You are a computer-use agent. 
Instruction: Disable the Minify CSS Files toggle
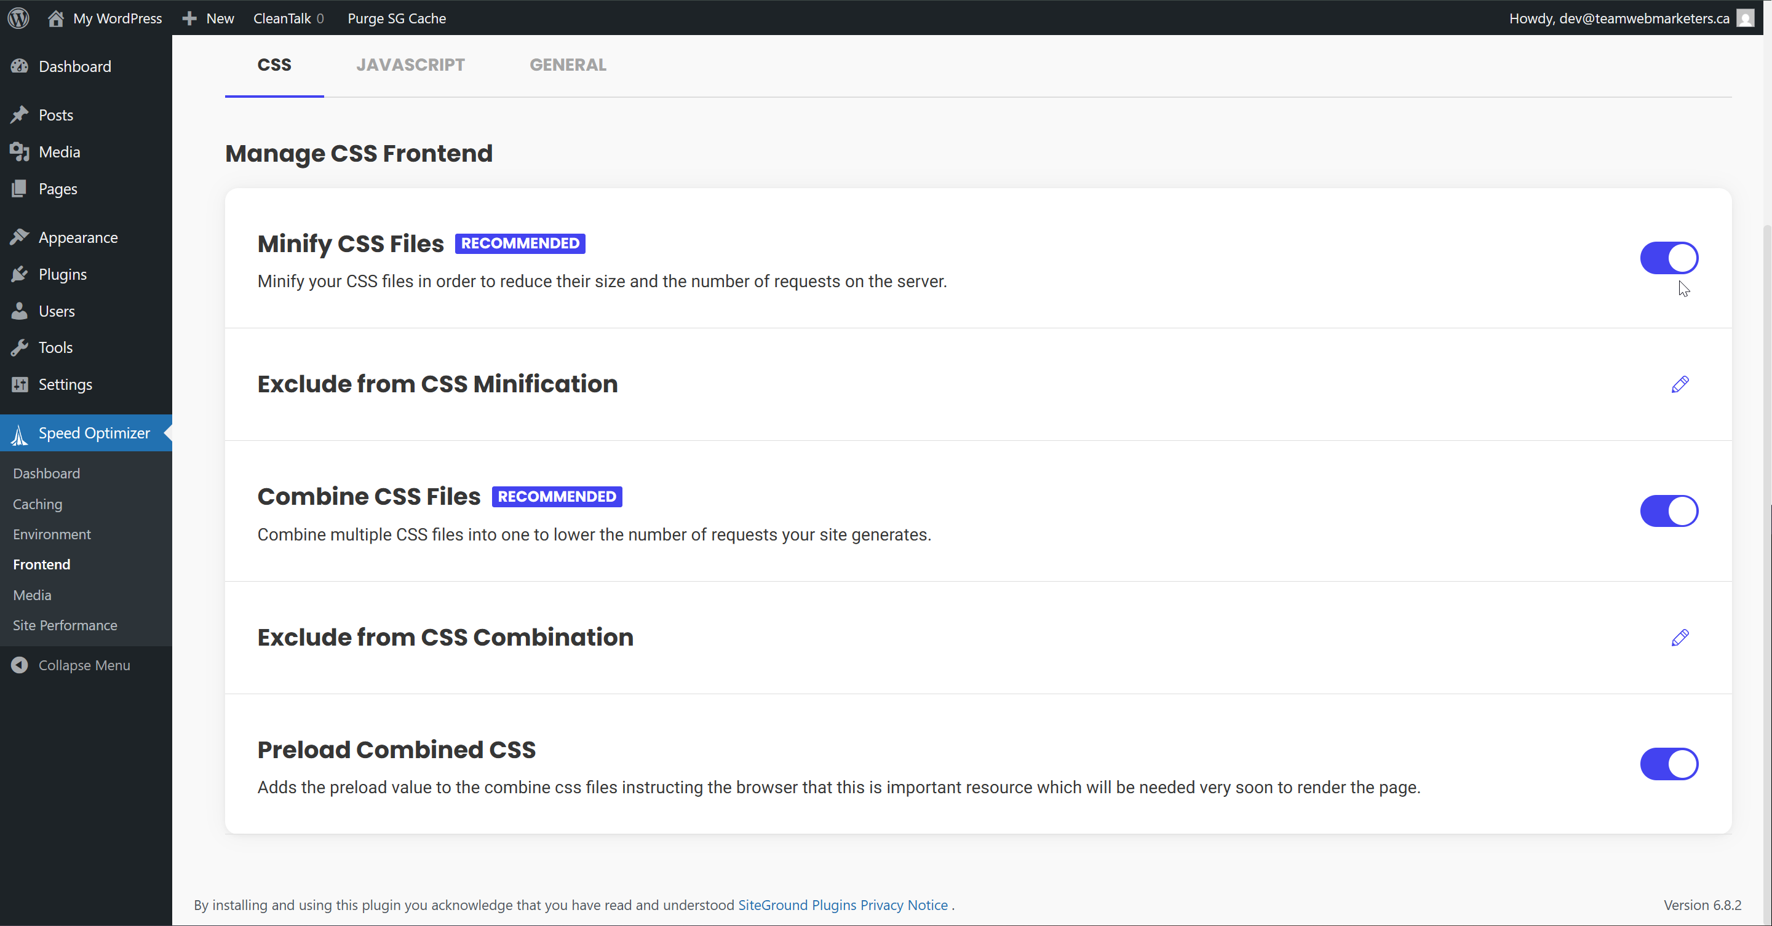tap(1669, 258)
